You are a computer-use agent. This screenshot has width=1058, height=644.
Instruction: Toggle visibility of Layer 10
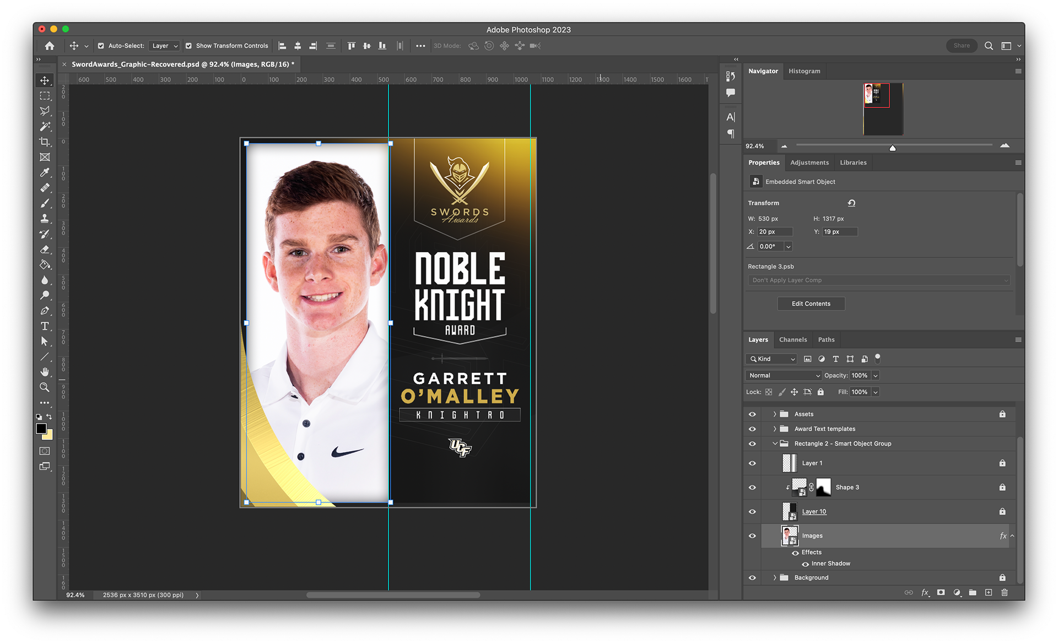(x=752, y=512)
